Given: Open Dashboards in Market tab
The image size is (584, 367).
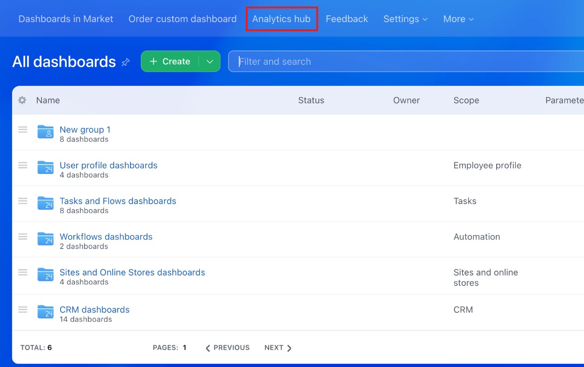Looking at the screenshot, I should pos(66,19).
